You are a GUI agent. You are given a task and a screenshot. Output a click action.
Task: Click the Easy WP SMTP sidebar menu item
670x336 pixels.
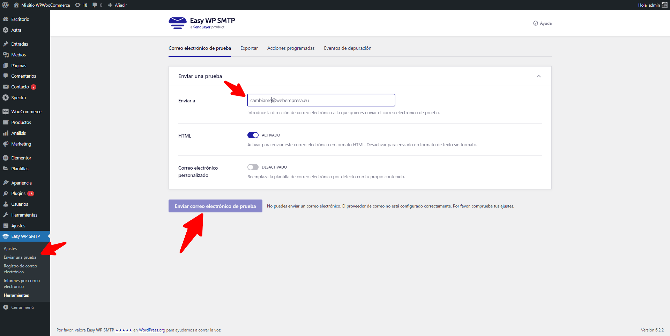[25, 236]
